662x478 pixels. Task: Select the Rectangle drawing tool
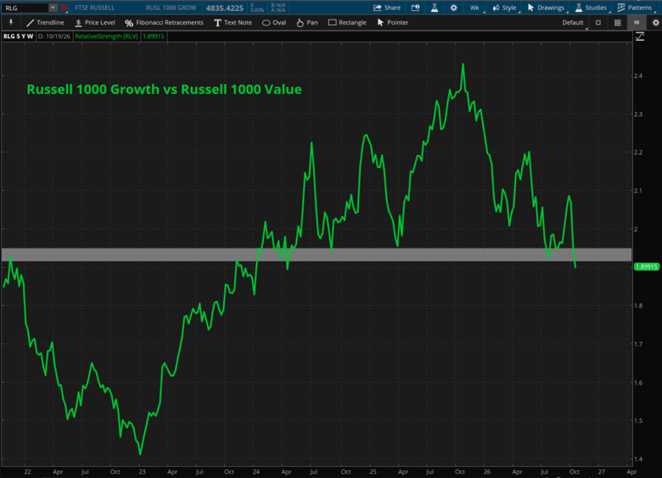[347, 22]
